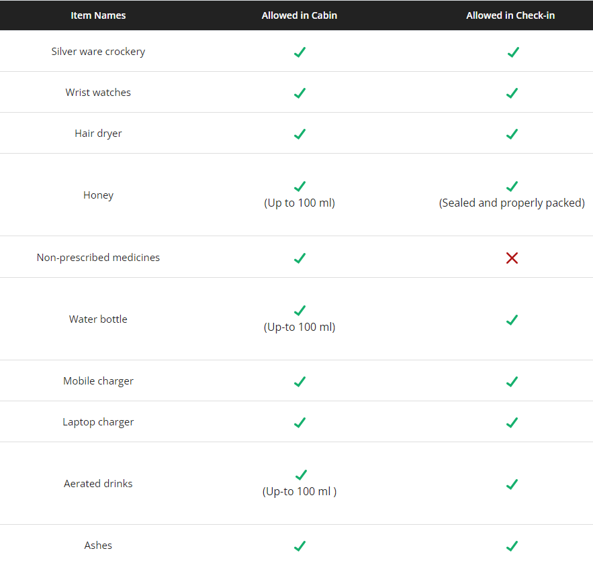Click the Allowed in Cabin column header
593x563 pixels.
click(x=299, y=15)
